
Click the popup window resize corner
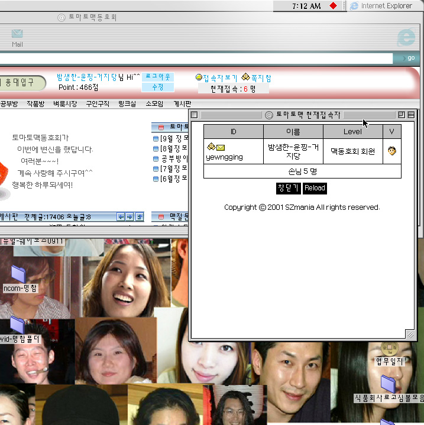tap(410, 334)
